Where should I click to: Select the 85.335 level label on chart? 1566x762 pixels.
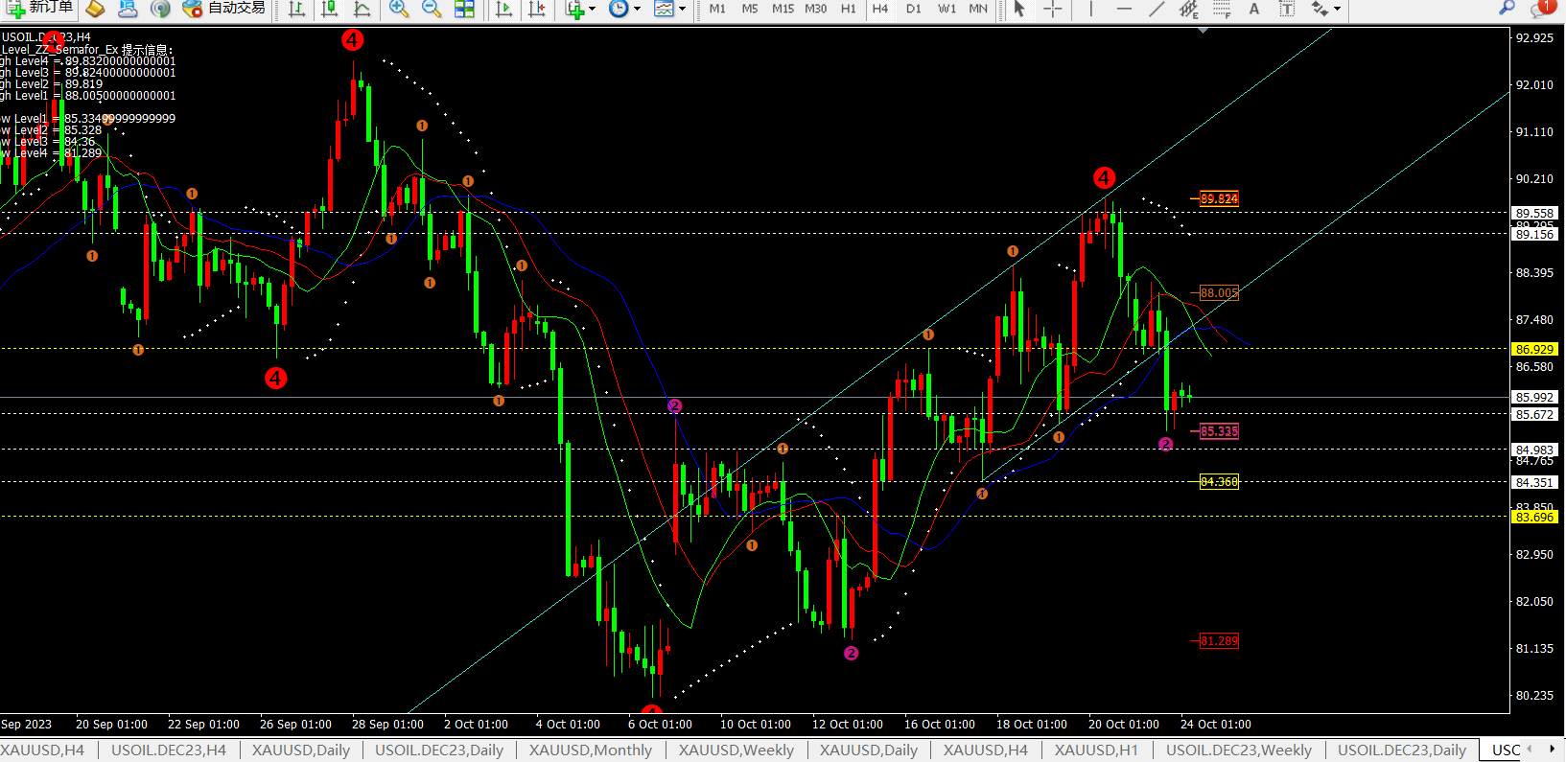[x=1219, y=431]
